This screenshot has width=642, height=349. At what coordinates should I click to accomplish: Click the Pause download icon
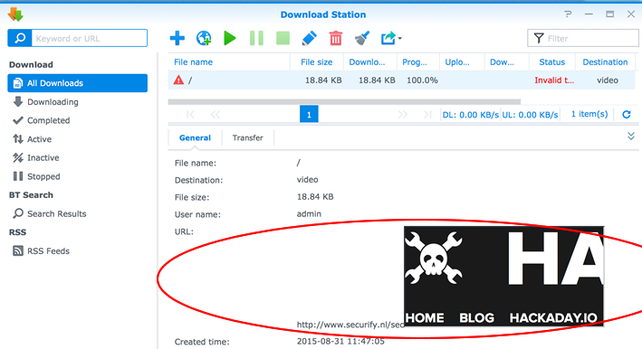click(256, 38)
